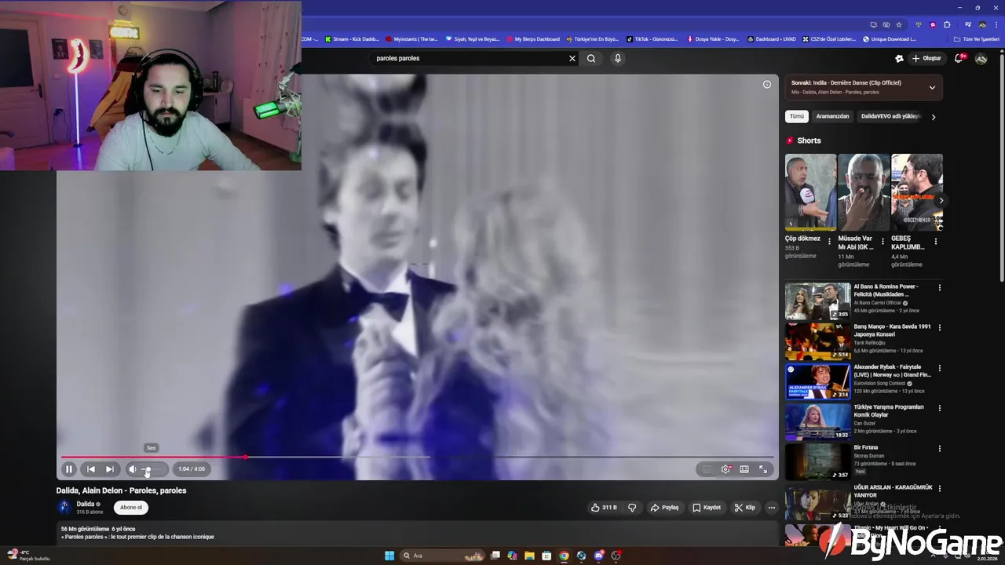The width and height of the screenshot is (1005, 565).
Task: Open Alexander Rybak Fairytale thumbnail
Action: coord(817,381)
